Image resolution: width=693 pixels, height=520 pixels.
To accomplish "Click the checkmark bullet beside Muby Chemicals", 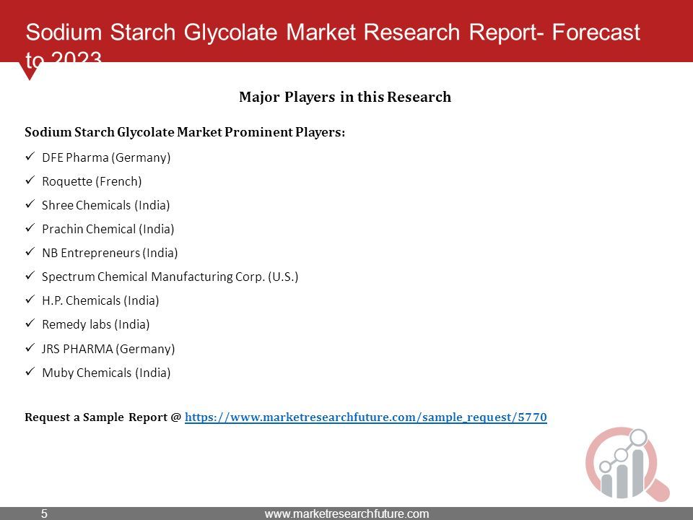I will pos(30,372).
